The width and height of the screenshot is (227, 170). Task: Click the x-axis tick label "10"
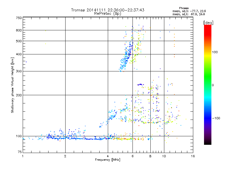(x=164, y=156)
